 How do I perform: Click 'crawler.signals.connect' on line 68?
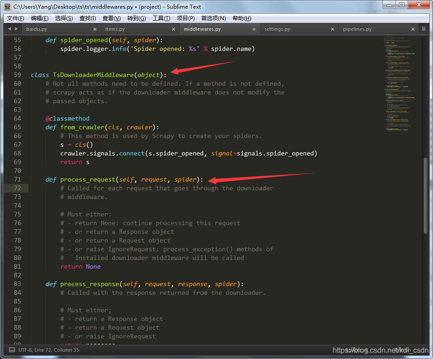tap(103, 154)
